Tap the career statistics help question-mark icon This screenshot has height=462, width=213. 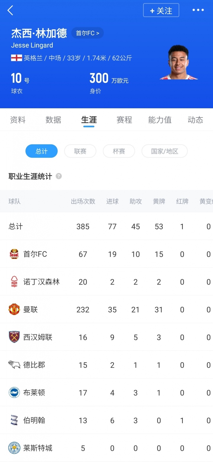[x=59, y=176]
